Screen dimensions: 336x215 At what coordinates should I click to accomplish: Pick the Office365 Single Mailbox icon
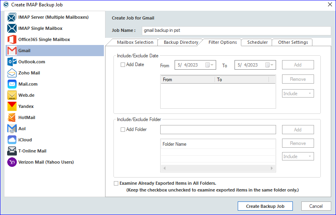(12, 39)
